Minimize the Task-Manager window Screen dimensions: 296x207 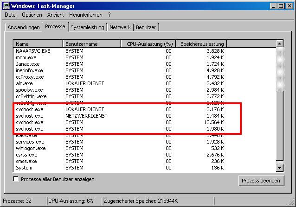pos(273,6)
